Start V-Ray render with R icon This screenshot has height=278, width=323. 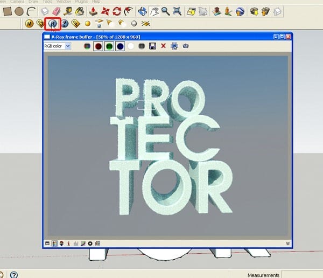53,24
